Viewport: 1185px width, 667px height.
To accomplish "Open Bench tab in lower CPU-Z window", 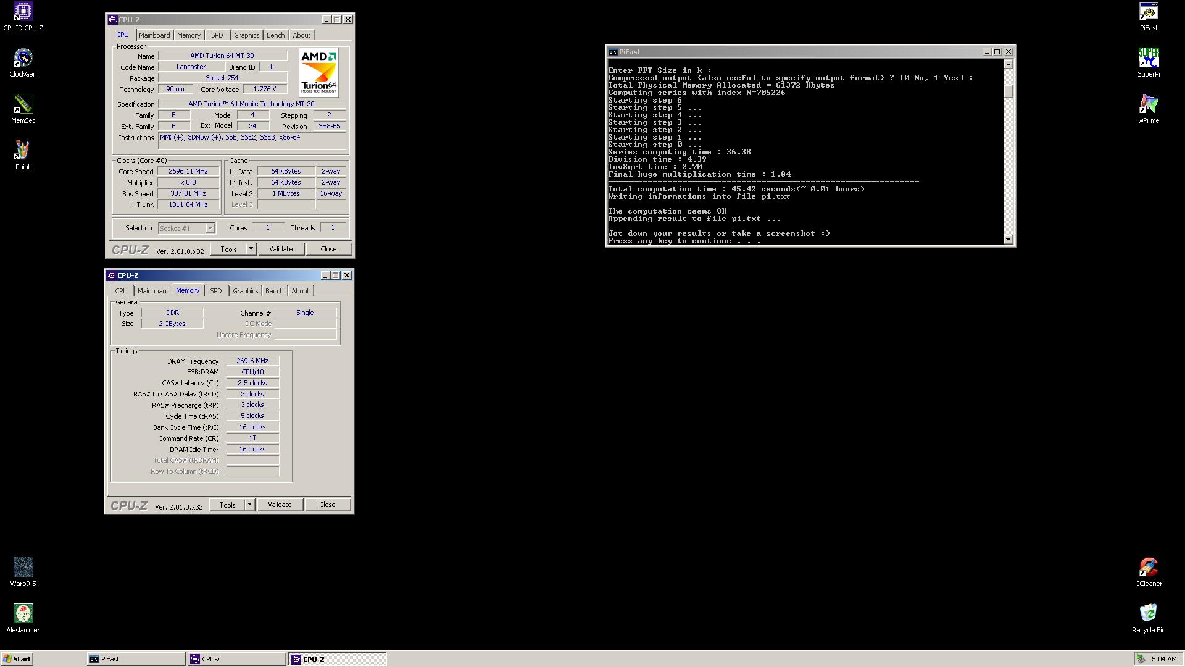I will tap(274, 291).
